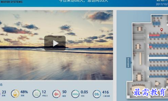Play the beach sunset video

click(x=55, y=43)
